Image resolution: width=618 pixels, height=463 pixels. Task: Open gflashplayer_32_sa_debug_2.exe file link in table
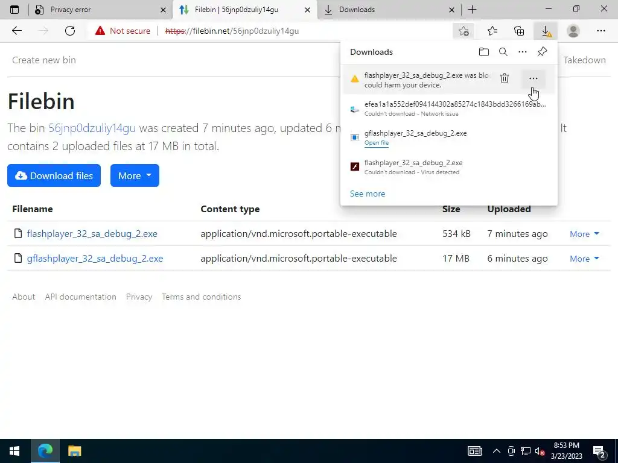[x=95, y=258]
